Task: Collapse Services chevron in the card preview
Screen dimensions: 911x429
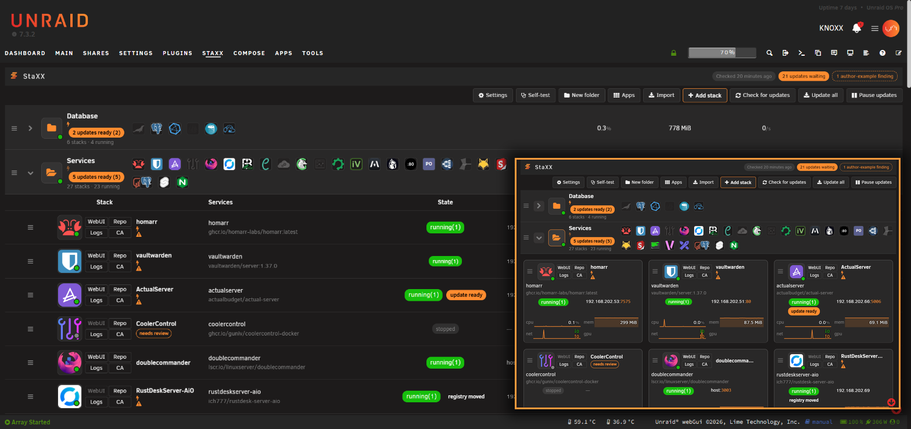Action: click(539, 237)
